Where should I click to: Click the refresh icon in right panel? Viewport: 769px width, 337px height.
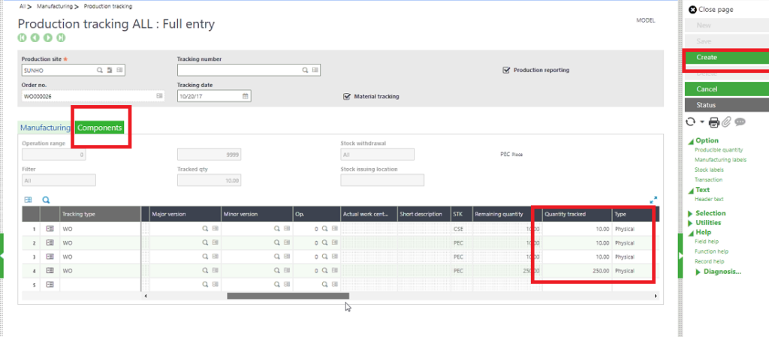pyautogui.click(x=690, y=122)
